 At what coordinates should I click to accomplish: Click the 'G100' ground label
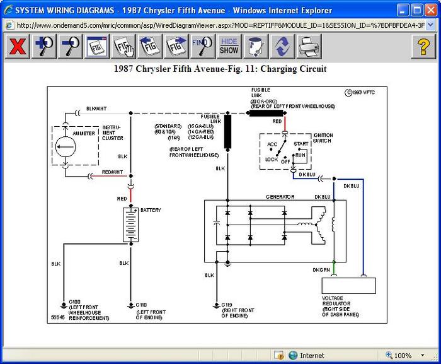click(x=74, y=302)
